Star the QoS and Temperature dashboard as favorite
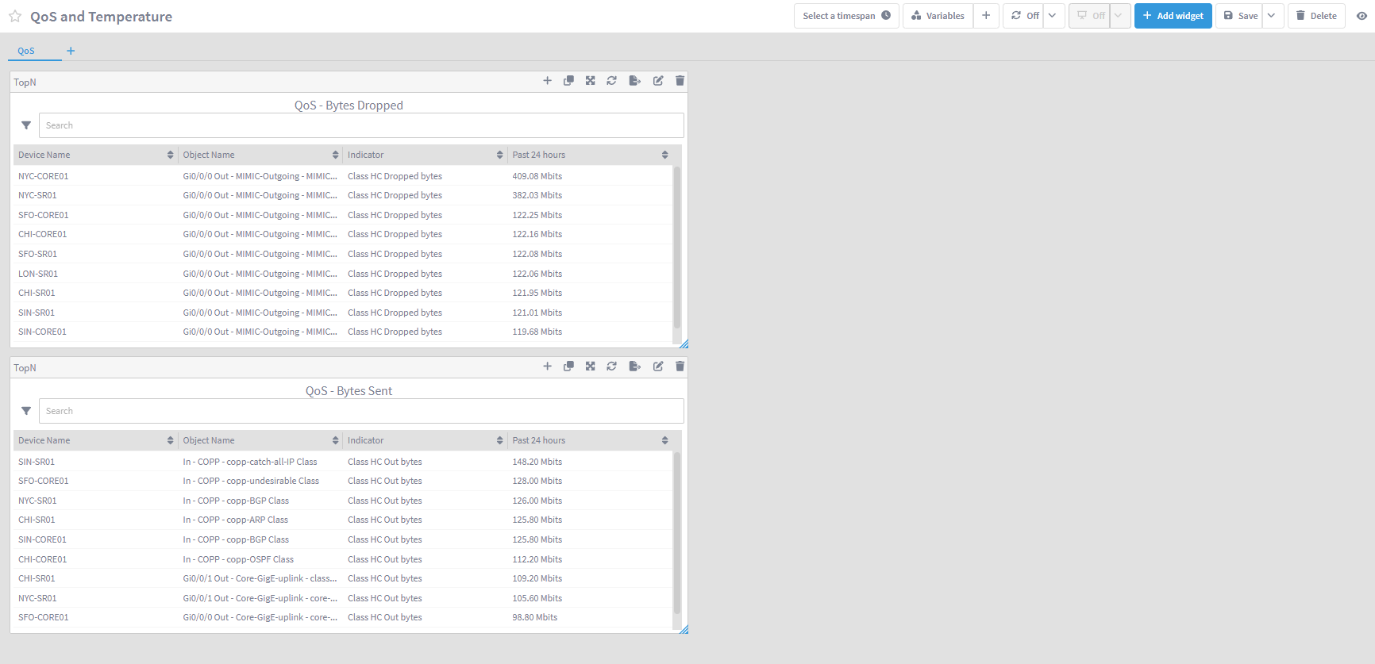This screenshot has height=664, width=1375. click(15, 16)
